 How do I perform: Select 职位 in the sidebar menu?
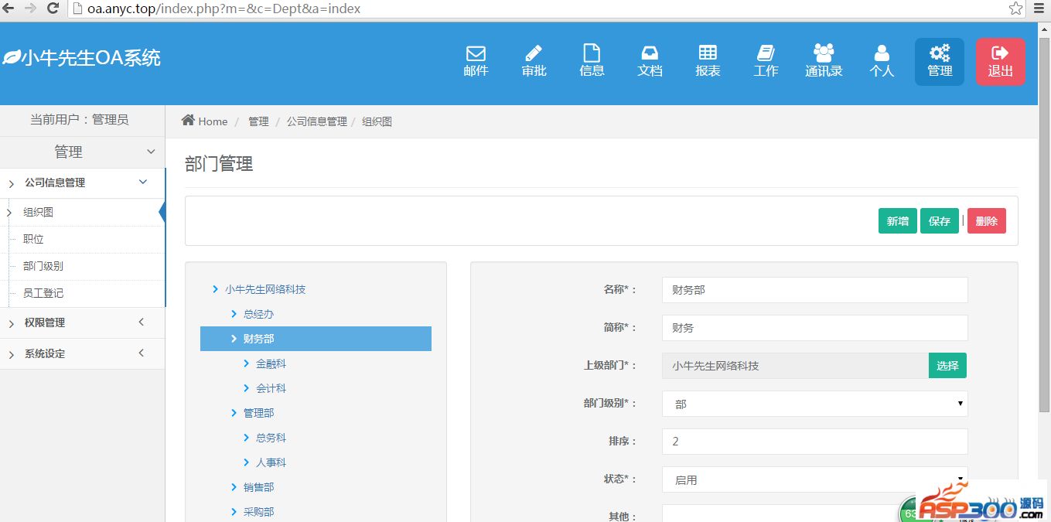[x=33, y=239]
